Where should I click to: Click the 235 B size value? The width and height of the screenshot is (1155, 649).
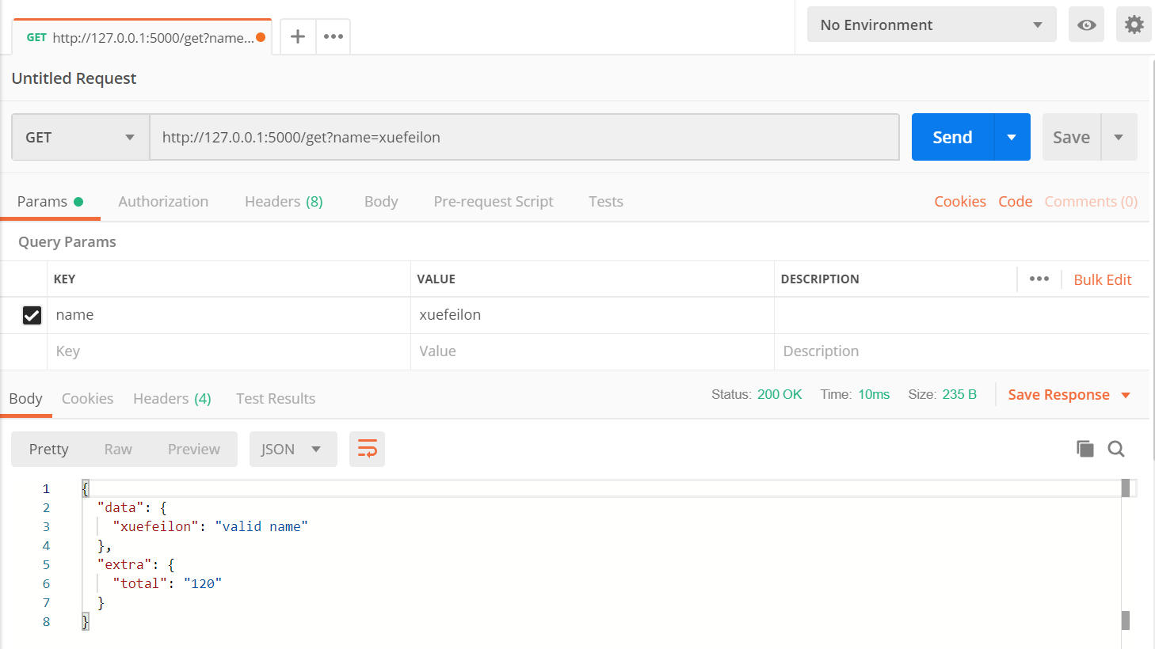coord(959,394)
